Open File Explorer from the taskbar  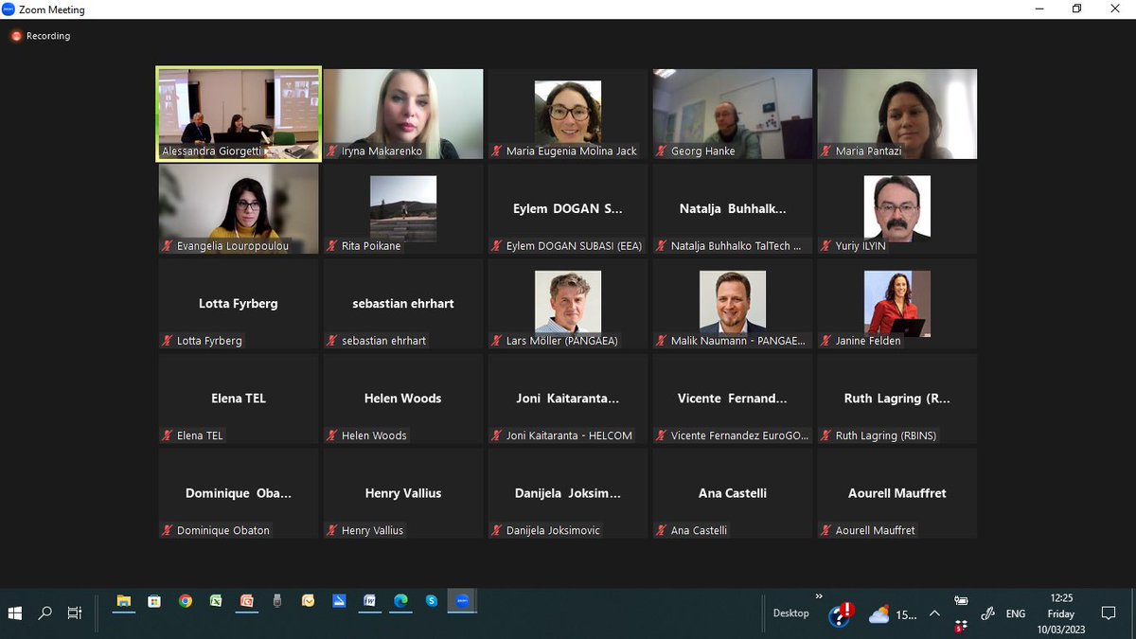(123, 600)
